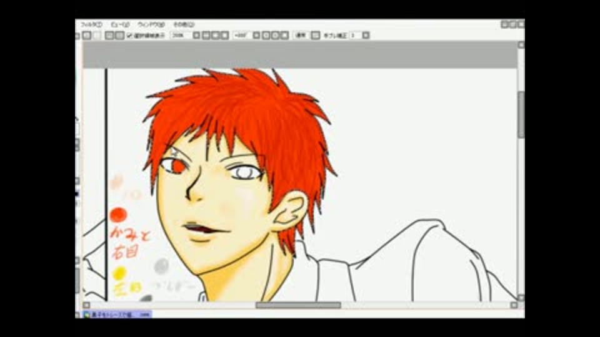Screen dimensions: 600x337
Task: Click the canvas vertical scrollbar thumb
Action: [521, 115]
